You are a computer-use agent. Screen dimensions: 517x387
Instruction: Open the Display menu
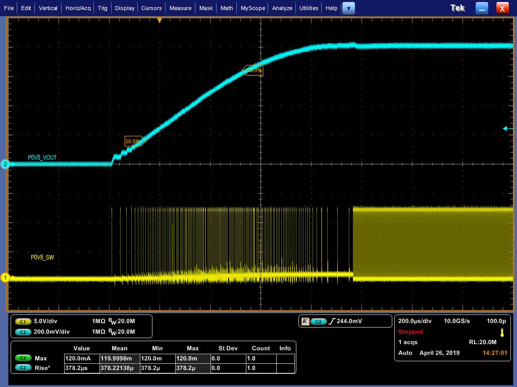[x=125, y=8]
